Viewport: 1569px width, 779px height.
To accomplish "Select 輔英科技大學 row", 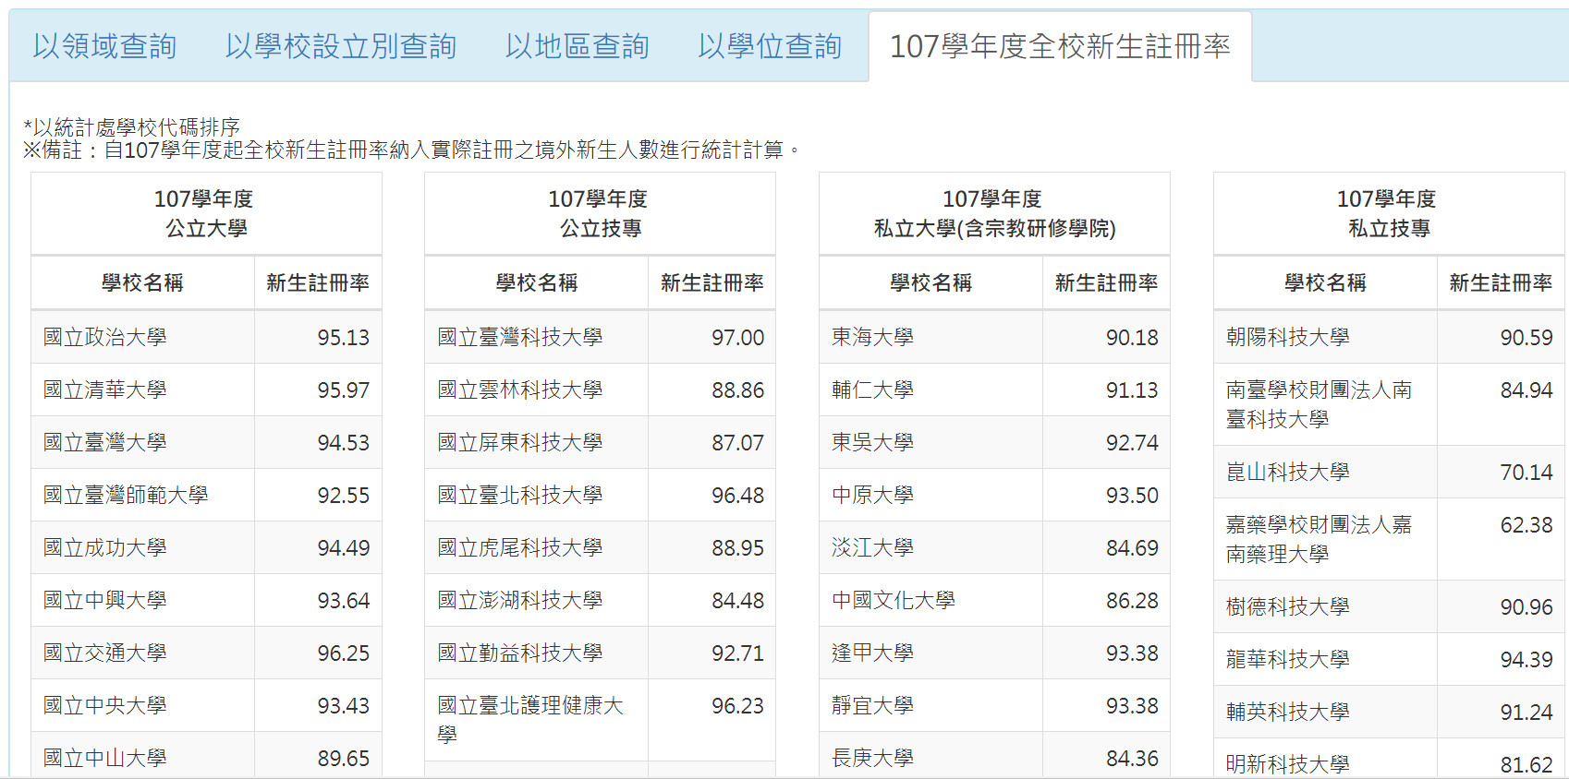I will tap(1389, 712).
